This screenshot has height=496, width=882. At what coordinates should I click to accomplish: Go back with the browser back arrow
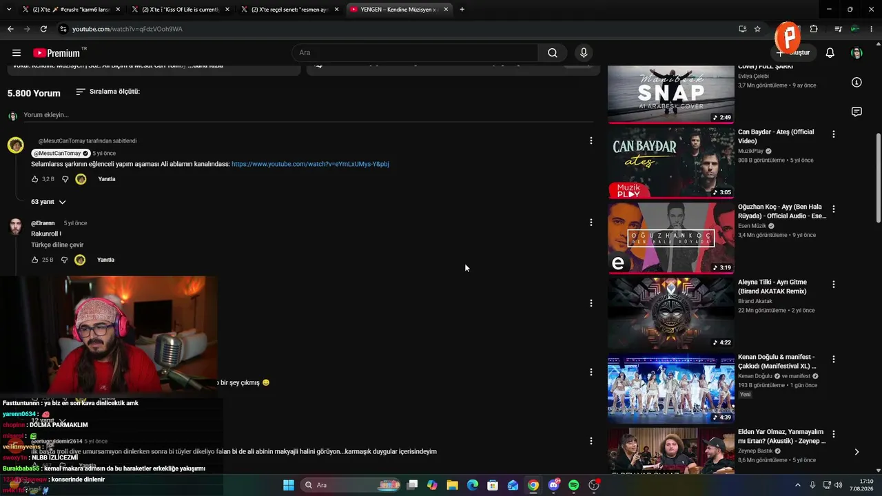(10, 29)
